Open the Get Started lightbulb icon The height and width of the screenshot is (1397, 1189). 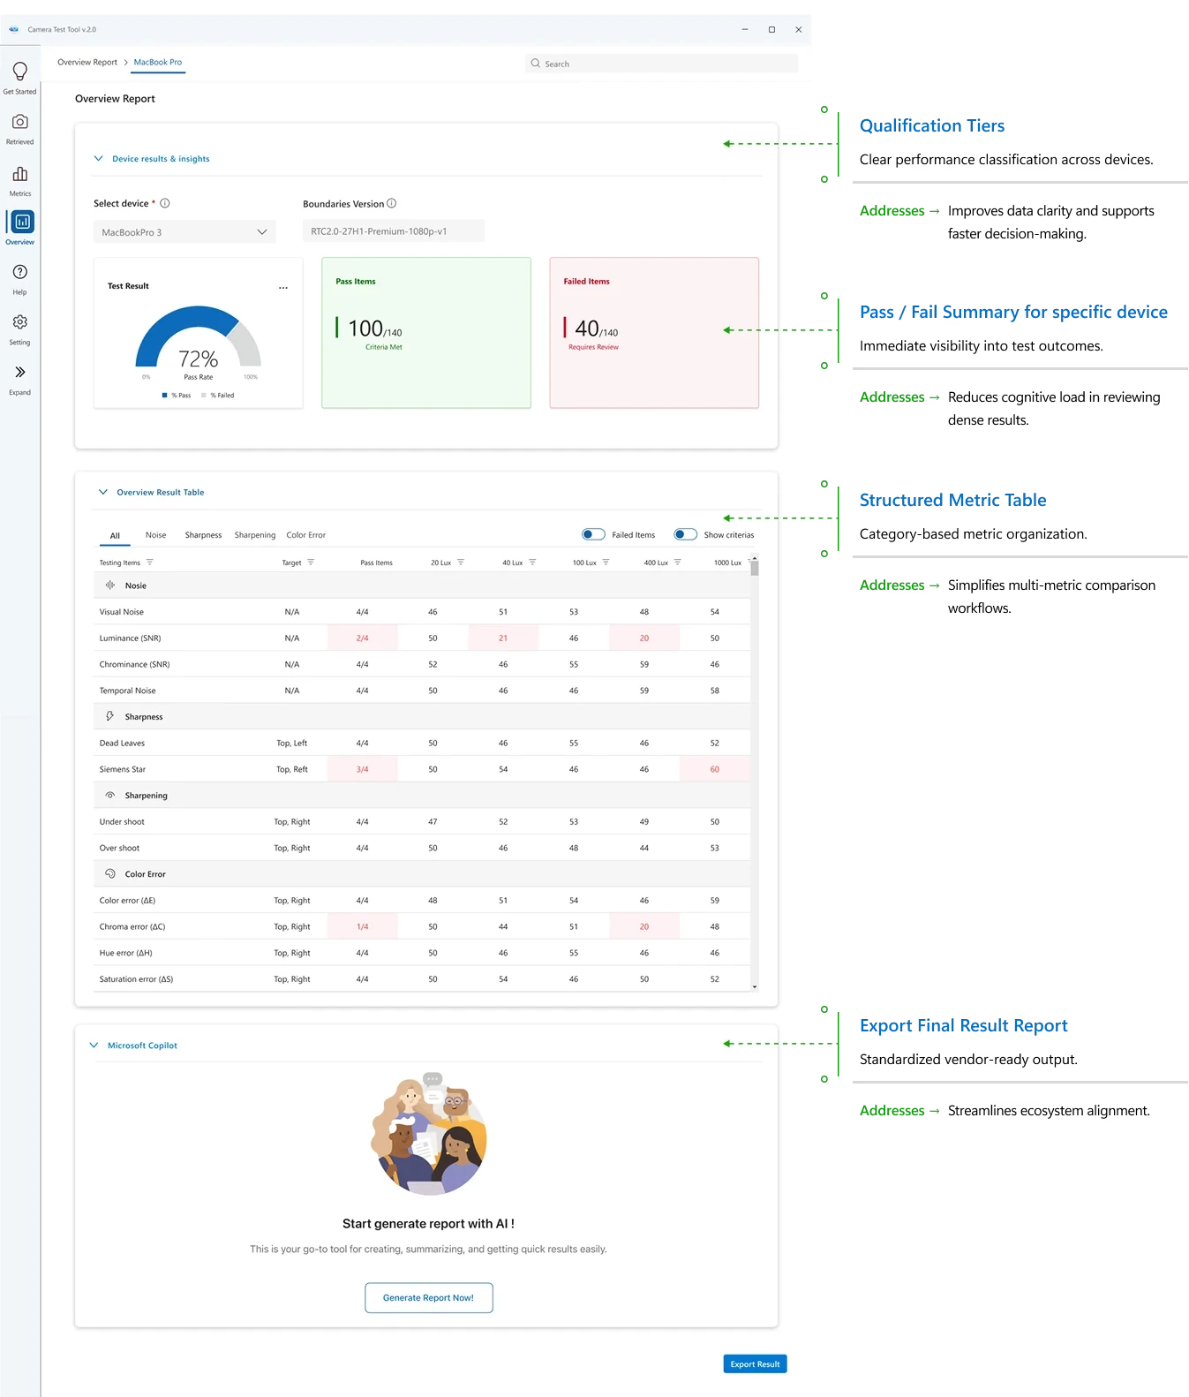coord(19,71)
